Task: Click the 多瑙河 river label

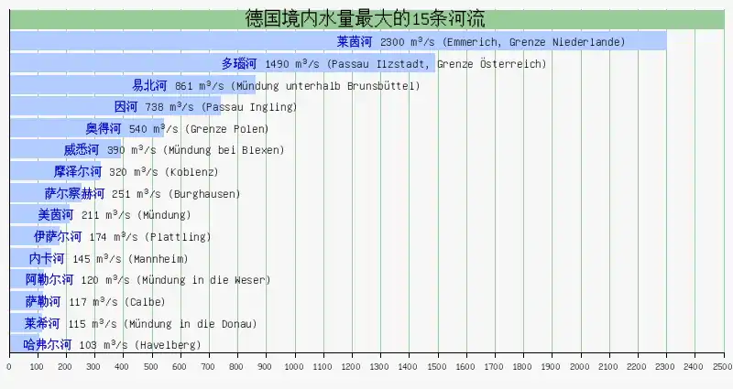Action: (239, 64)
